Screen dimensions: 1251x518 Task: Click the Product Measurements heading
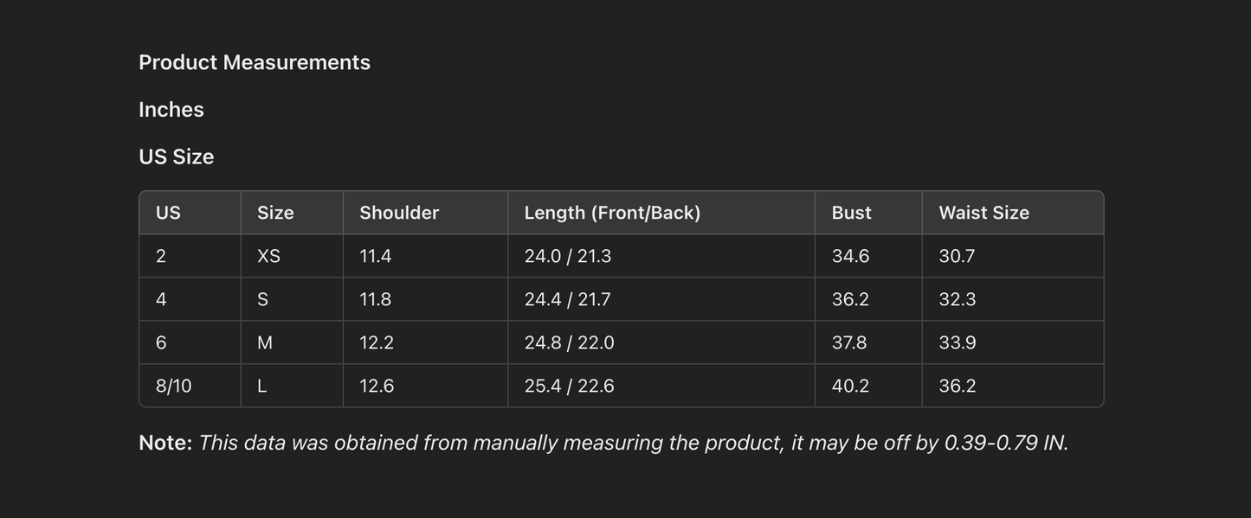click(255, 62)
